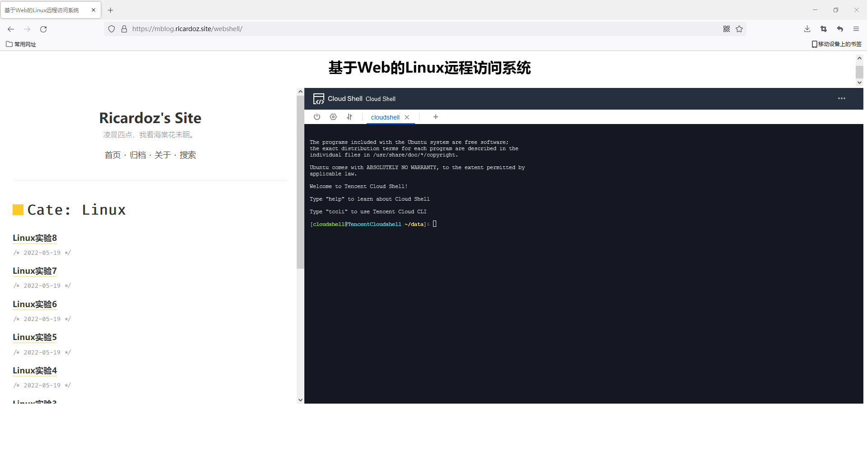
Task: Open the Linux实验5 article
Action: (x=35, y=337)
